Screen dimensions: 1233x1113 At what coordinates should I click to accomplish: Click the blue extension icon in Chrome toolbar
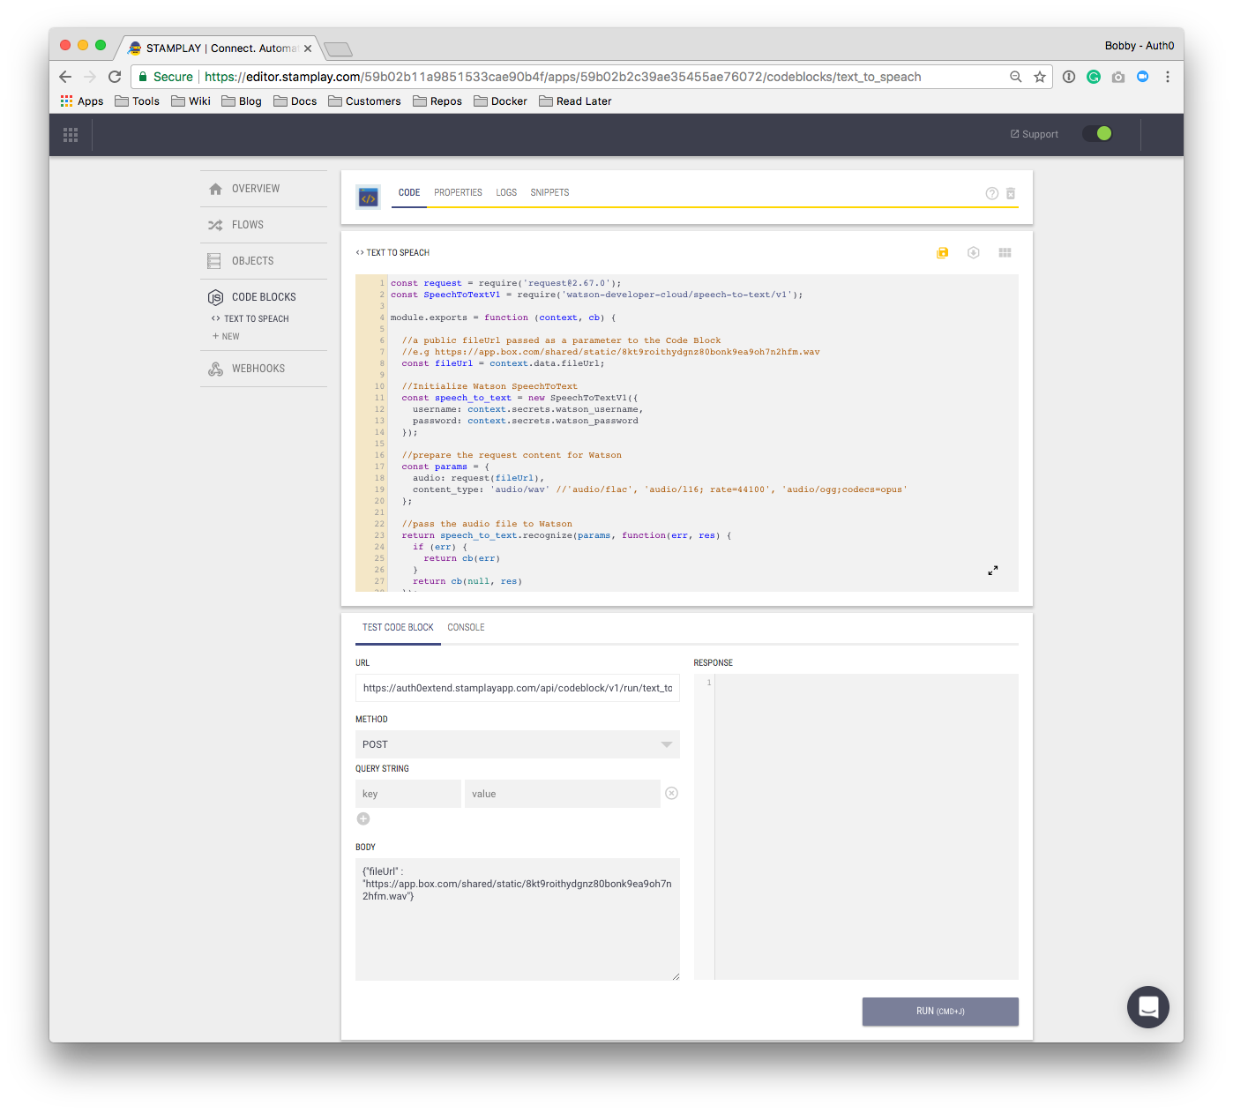[x=1143, y=77]
